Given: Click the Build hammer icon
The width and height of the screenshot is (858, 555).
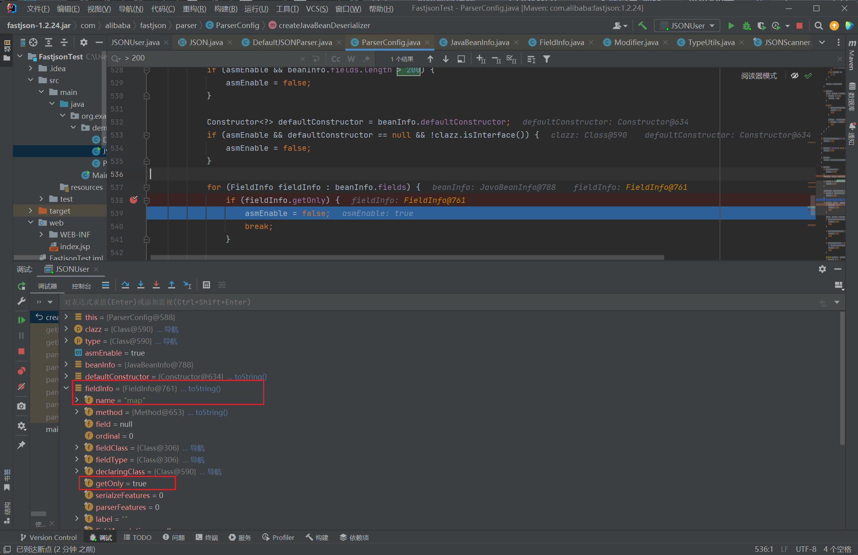Looking at the screenshot, I should (x=642, y=26).
